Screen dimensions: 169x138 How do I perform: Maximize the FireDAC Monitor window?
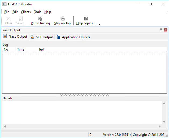tap(150, 4)
